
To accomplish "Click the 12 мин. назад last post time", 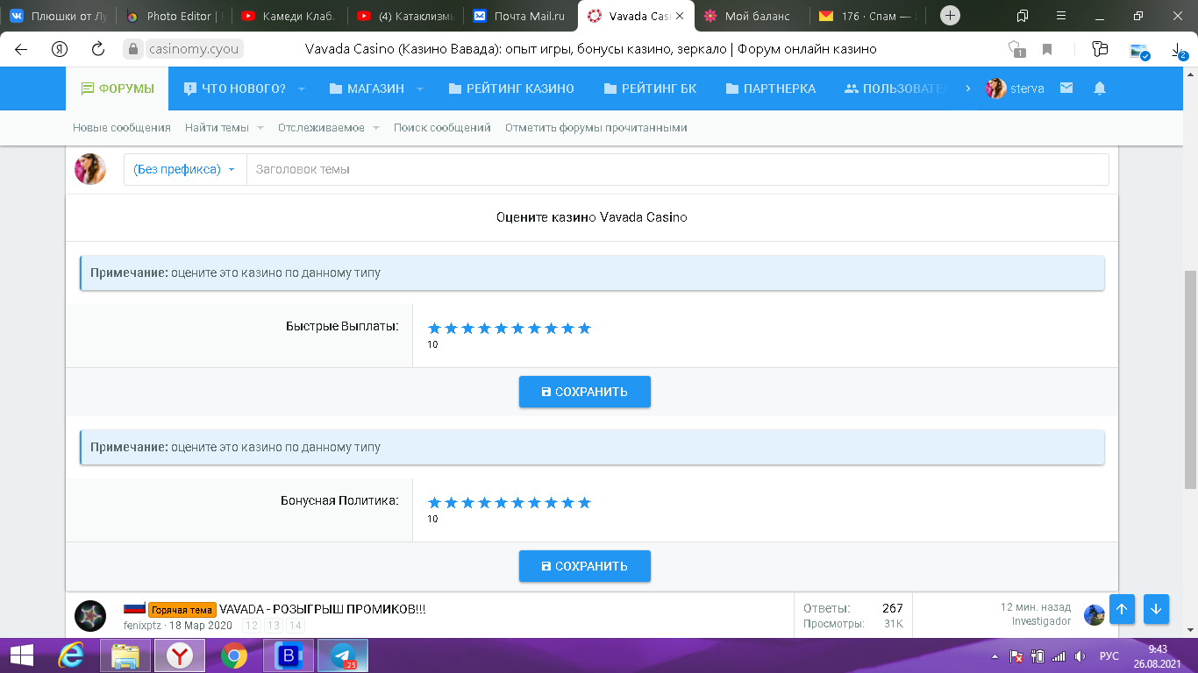I will [x=1036, y=606].
